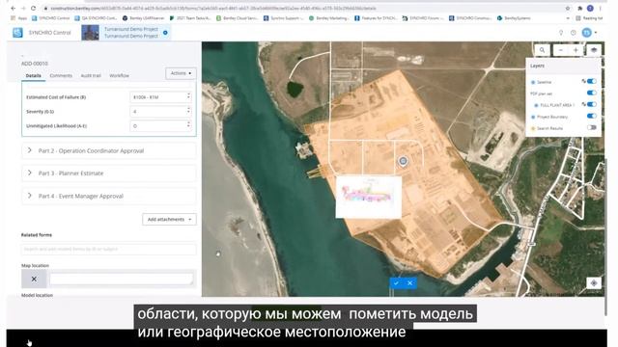Click the PDF plan thumbnail overlay on map
Image resolution: width=618 pixels, height=347 pixels.
tap(369, 197)
